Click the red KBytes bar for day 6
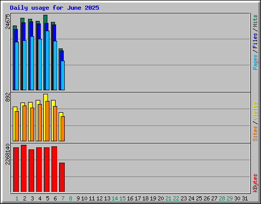This screenshot has width=261, height=204. (54, 169)
